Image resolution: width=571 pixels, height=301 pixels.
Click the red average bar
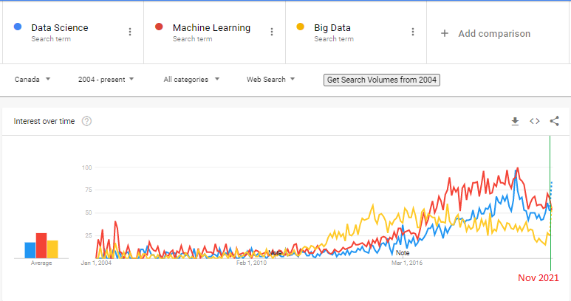pyautogui.click(x=41, y=246)
